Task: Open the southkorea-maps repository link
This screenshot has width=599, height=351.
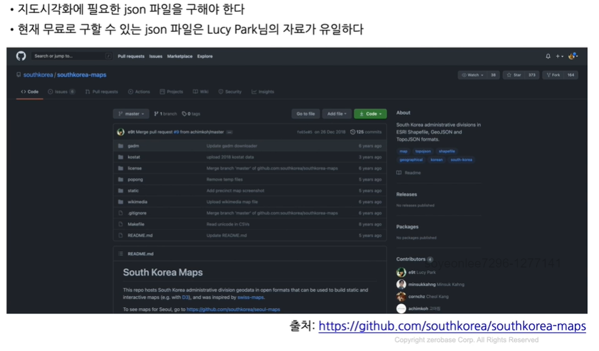Action: point(82,75)
